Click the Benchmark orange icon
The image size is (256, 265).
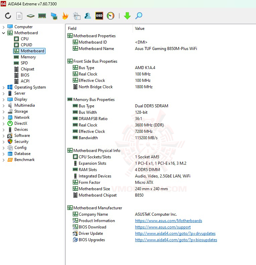10,160
